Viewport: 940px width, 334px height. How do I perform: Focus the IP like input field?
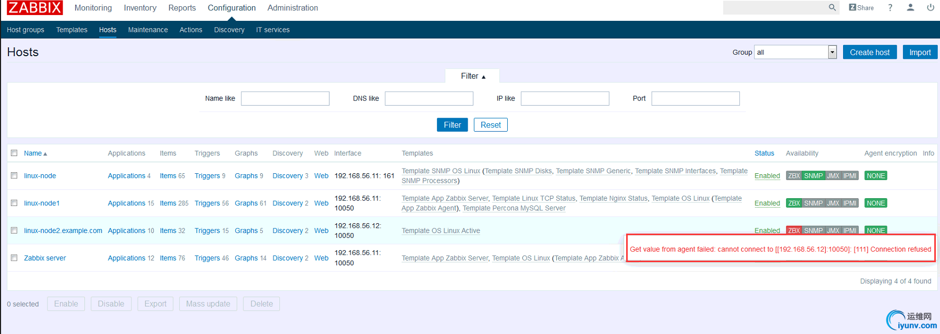tap(565, 98)
